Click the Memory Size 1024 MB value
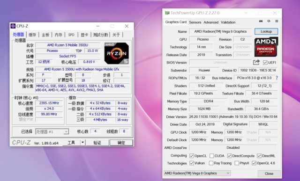Viewport: 300px width, 181px height. (204, 109)
